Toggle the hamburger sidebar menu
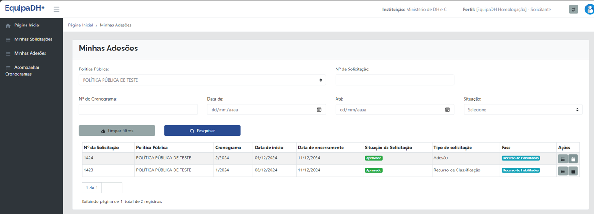The height and width of the screenshot is (214, 594). (57, 9)
